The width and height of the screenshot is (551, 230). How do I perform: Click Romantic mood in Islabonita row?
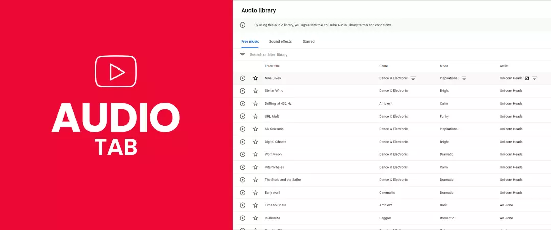[447, 218]
